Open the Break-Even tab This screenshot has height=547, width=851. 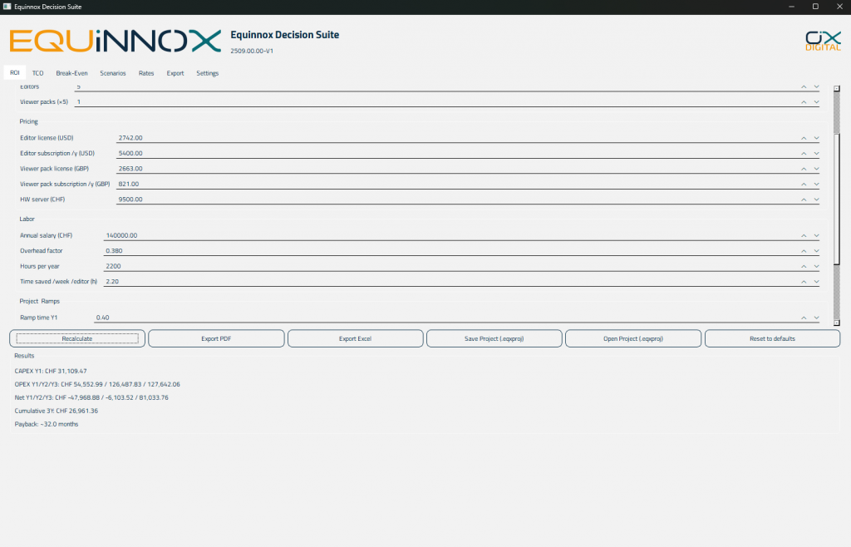pyautogui.click(x=71, y=73)
